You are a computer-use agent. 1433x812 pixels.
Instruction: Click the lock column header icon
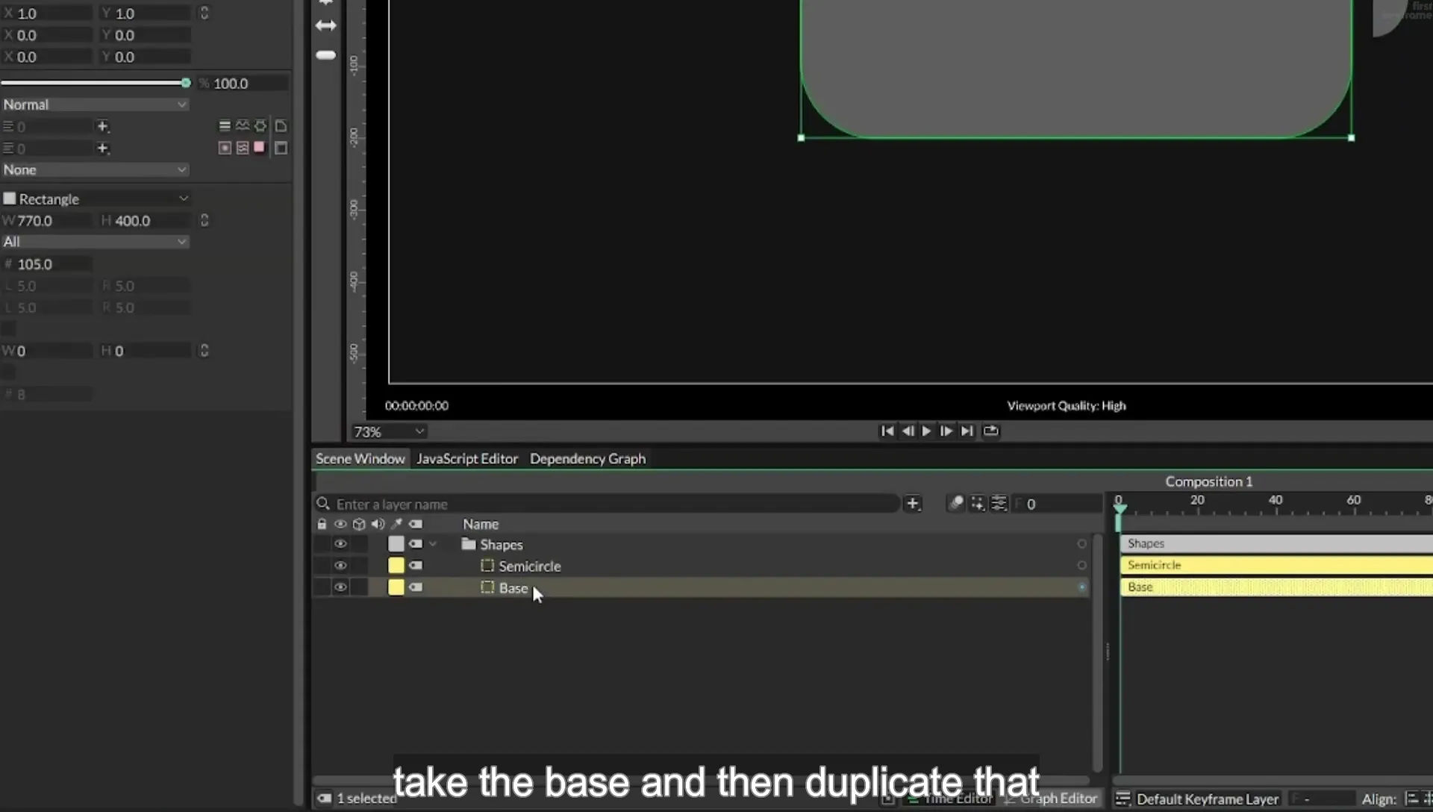coord(322,524)
